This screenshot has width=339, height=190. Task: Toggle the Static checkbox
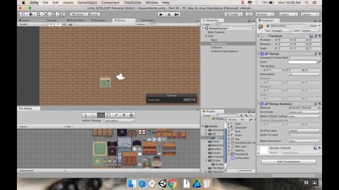[308, 26]
